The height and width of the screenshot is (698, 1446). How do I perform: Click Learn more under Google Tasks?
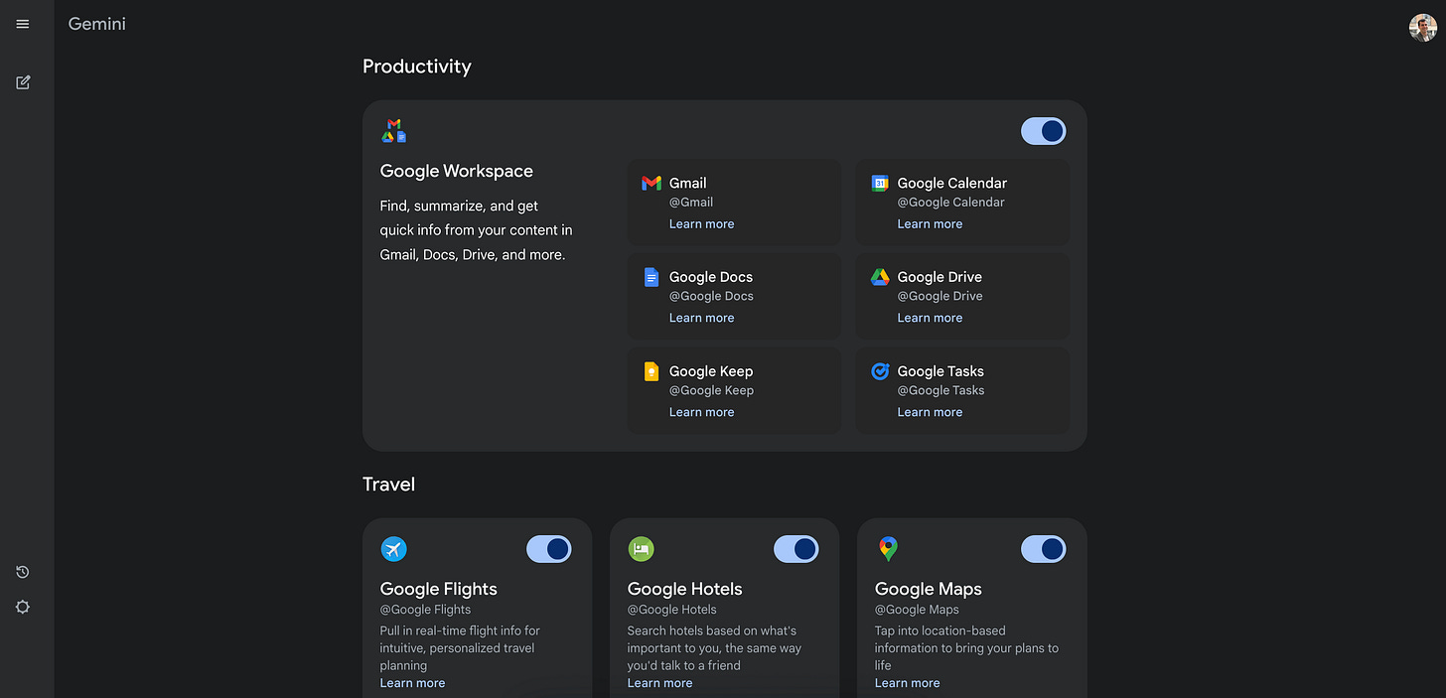pyautogui.click(x=931, y=413)
